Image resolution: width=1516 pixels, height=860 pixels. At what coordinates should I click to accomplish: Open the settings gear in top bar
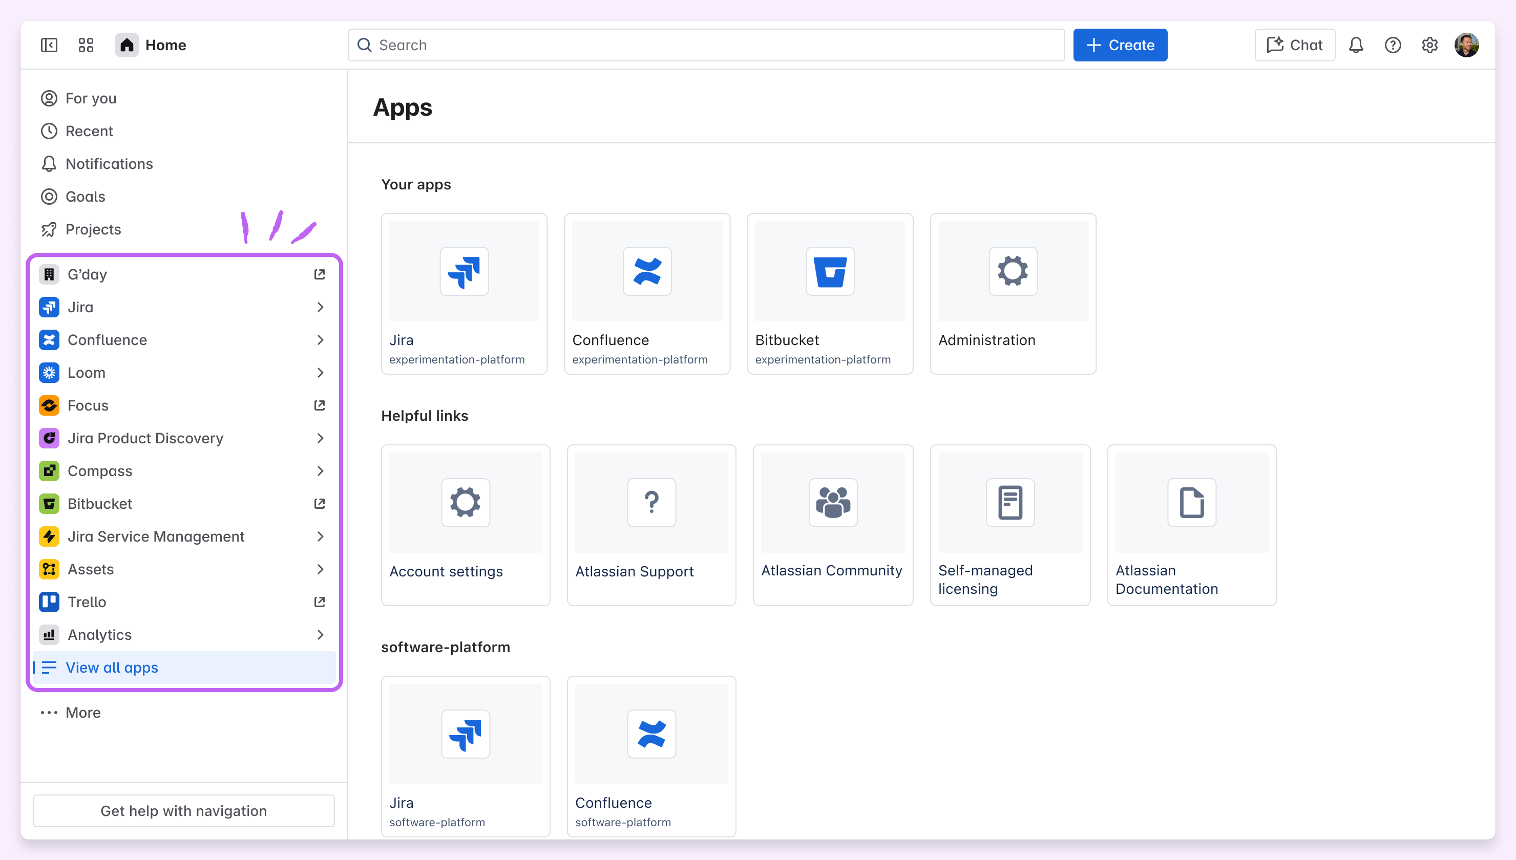tap(1429, 45)
